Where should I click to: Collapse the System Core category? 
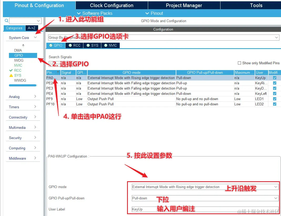pyautogui.click(x=35, y=37)
